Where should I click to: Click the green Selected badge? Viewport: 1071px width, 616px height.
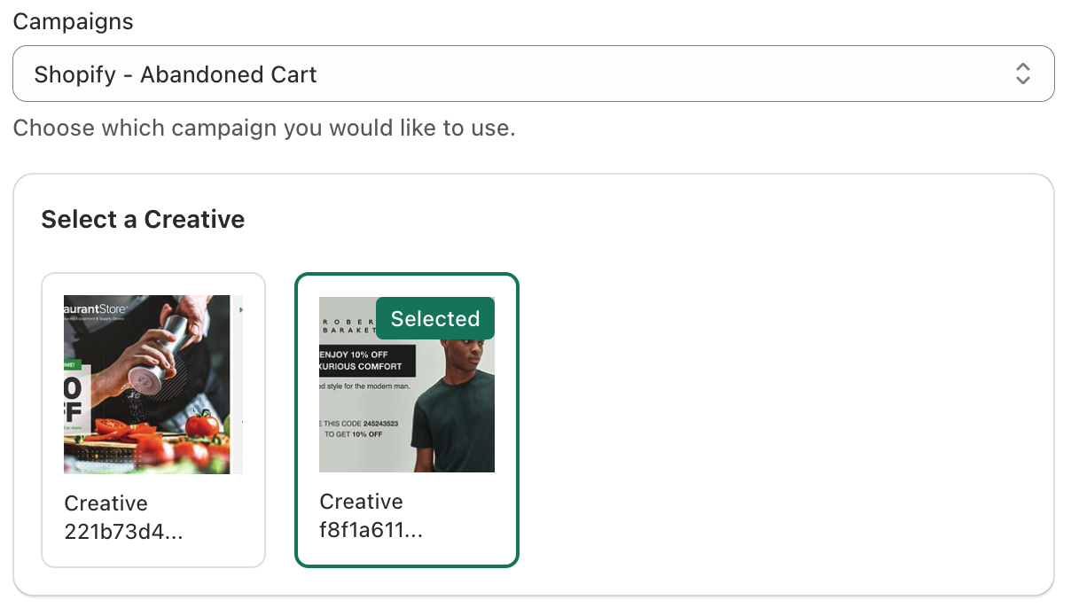point(435,318)
